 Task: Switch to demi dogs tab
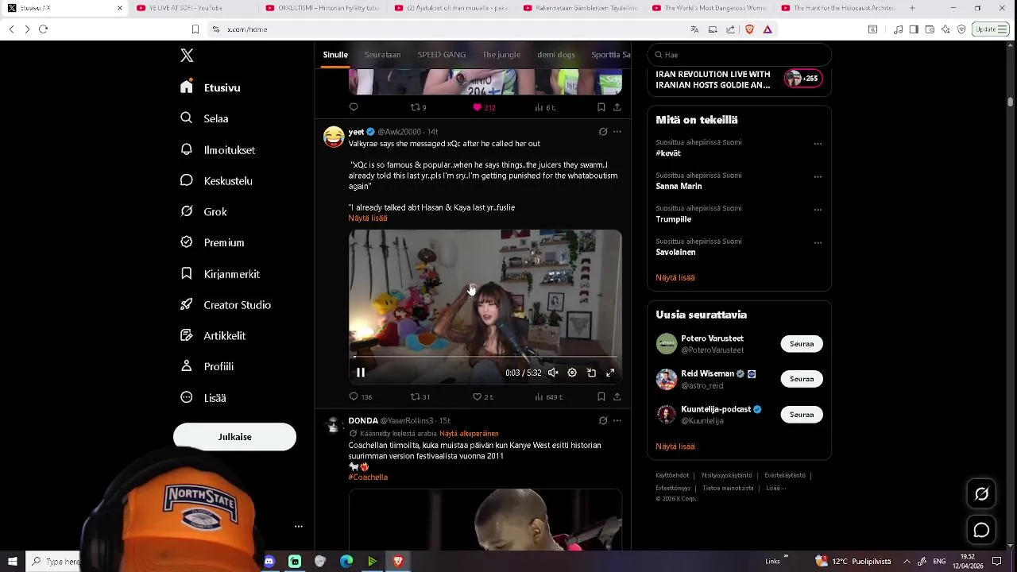(556, 55)
